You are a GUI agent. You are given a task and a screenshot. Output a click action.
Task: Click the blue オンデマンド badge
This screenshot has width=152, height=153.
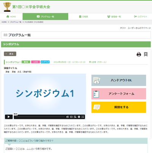(x=45, y=62)
